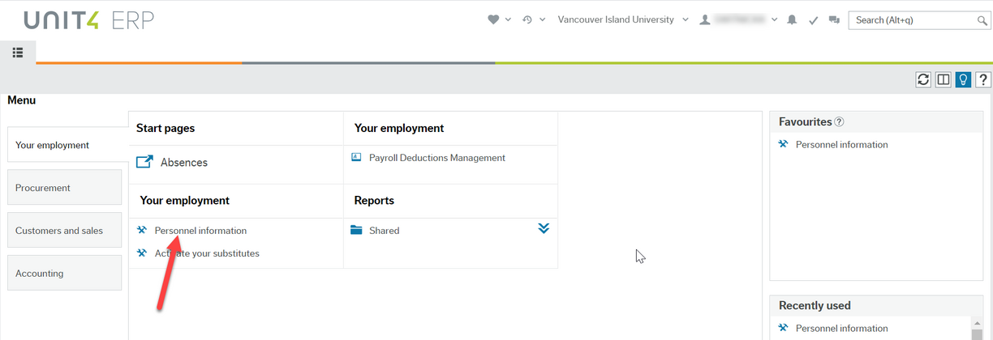
Task: Click the Start pages heading
Action: [x=165, y=128]
